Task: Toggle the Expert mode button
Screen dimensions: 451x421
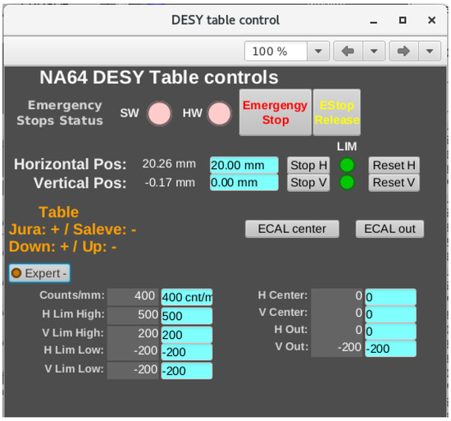Action: 39,273
